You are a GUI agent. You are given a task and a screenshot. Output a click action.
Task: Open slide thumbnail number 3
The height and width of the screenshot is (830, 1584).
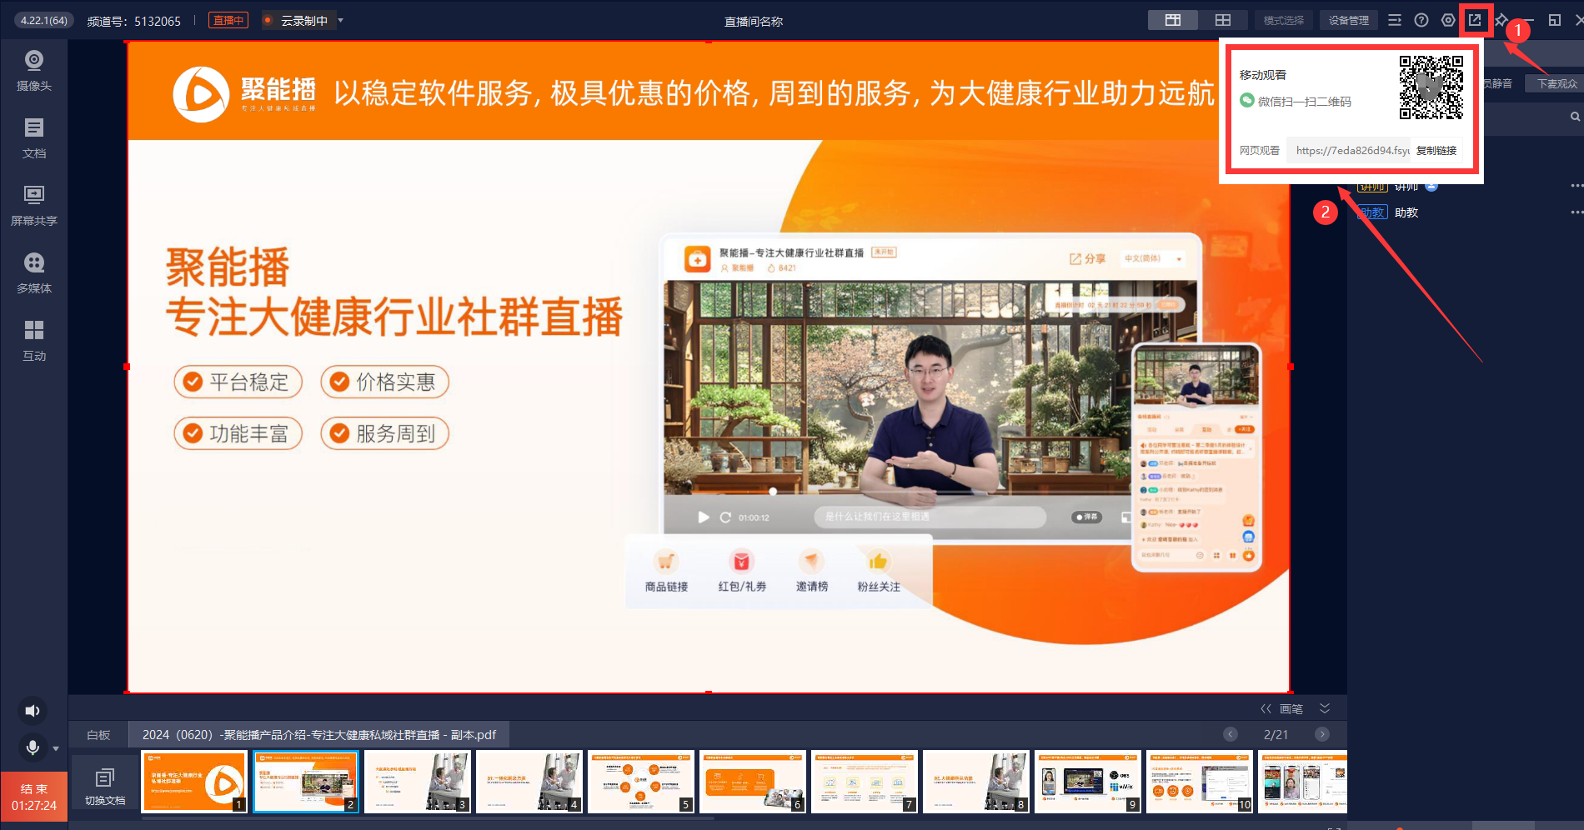[x=418, y=781]
